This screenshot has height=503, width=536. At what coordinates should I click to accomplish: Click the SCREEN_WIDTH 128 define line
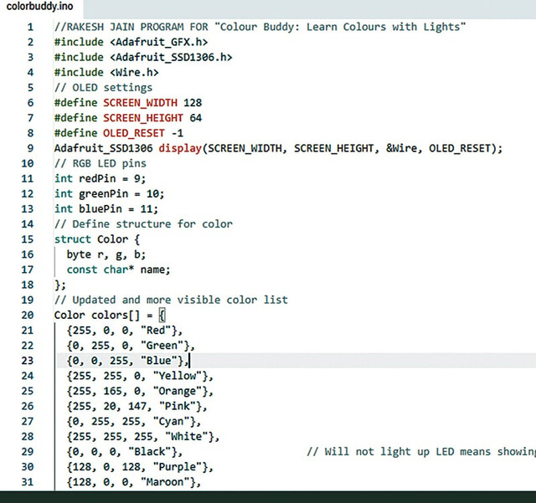pyautogui.click(x=128, y=102)
